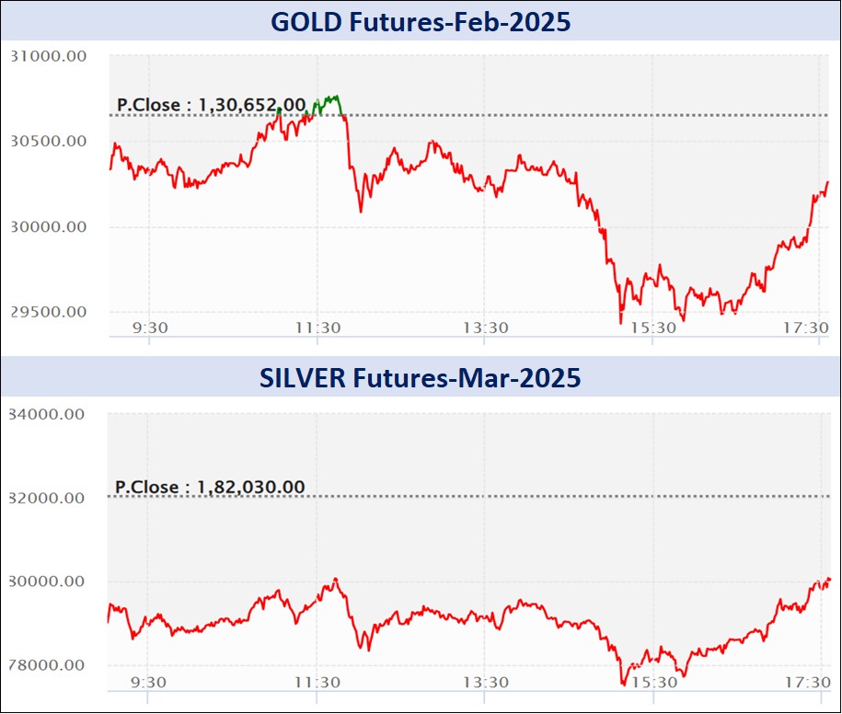Click the 9:30 marker on silver chart

pyautogui.click(x=147, y=682)
